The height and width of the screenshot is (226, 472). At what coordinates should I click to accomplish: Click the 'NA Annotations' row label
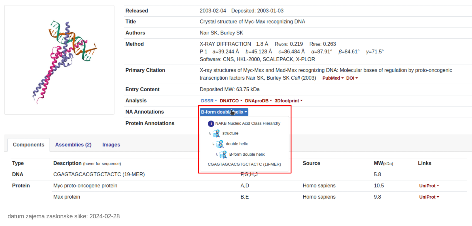tap(145, 112)
